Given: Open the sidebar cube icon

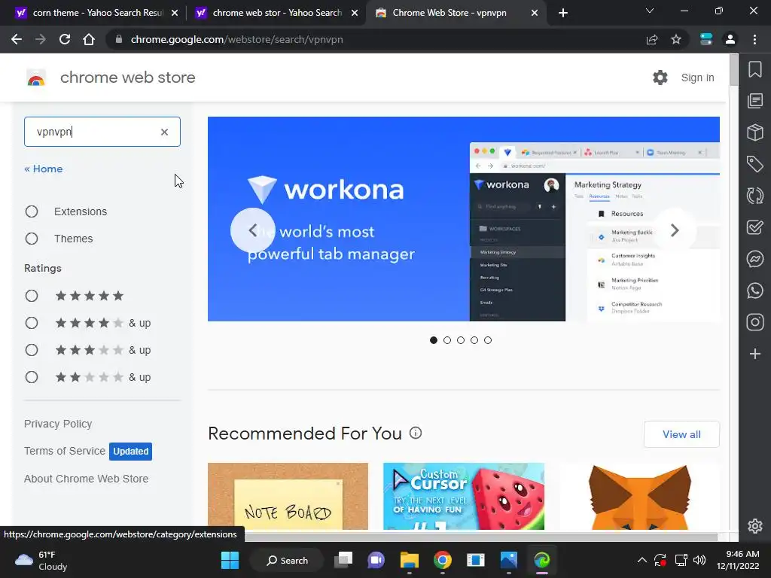Looking at the screenshot, I should [x=754, y=132].
